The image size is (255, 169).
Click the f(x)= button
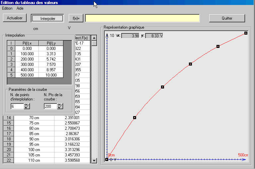coord(76,18)
